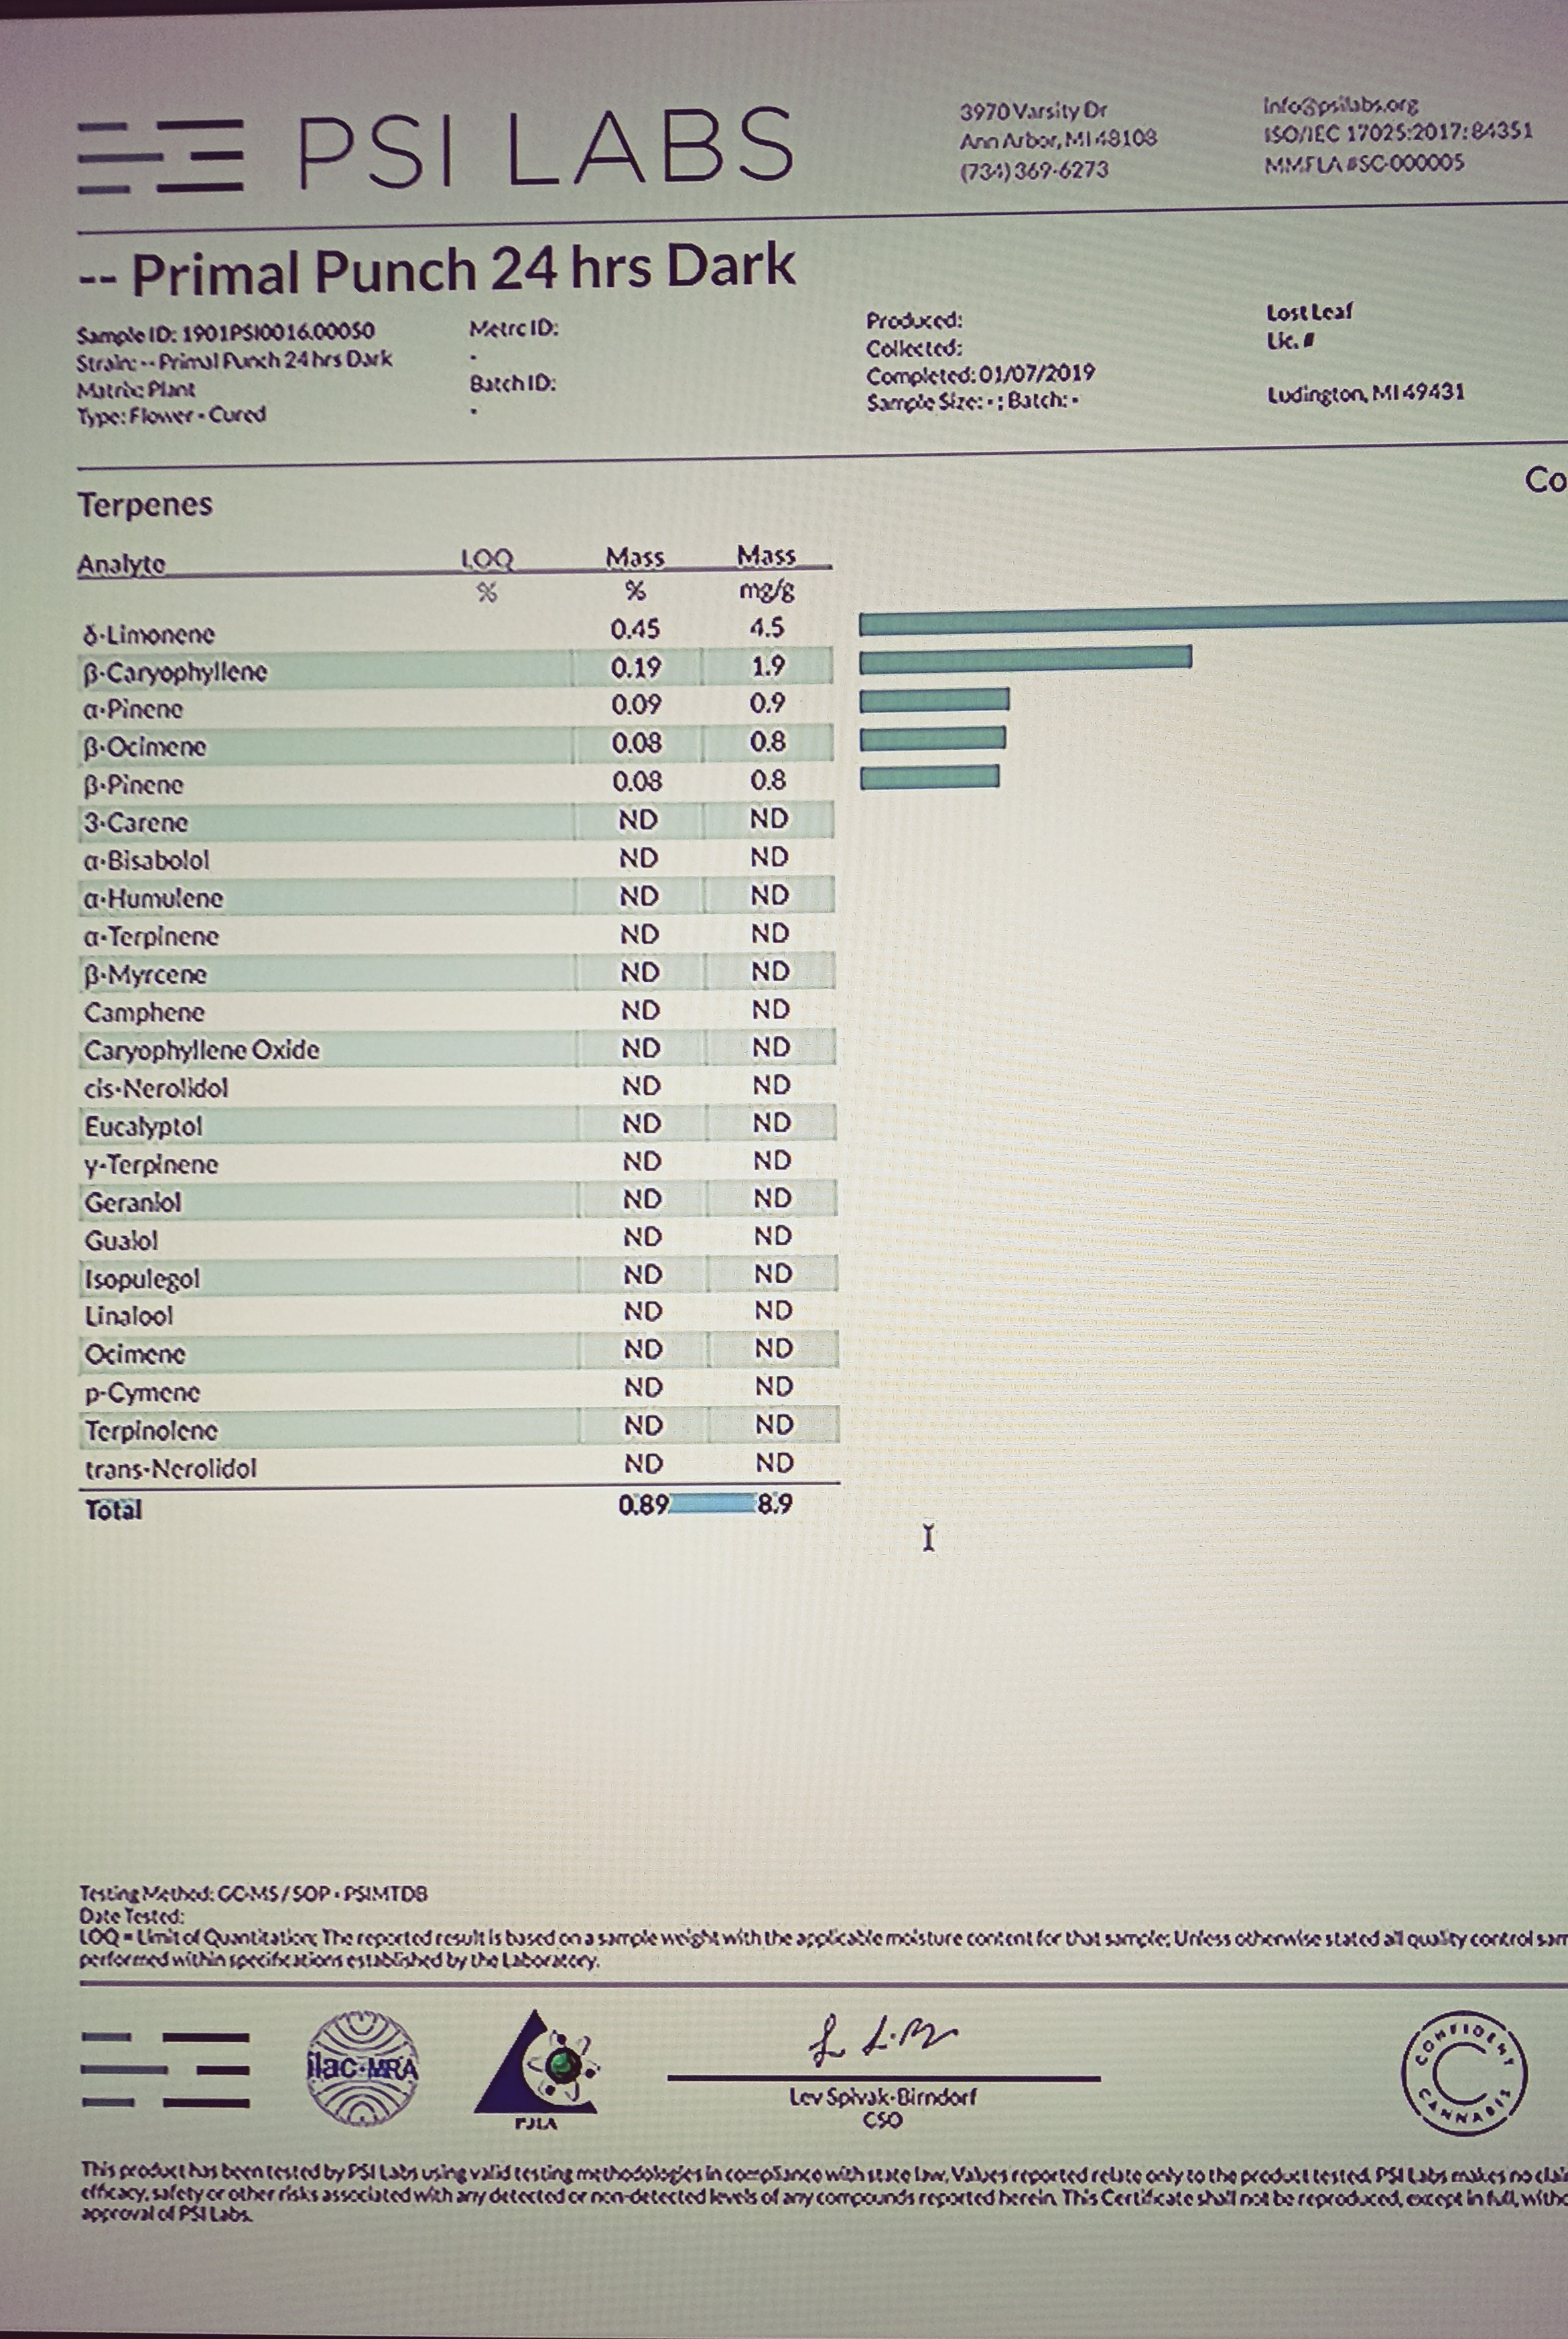Click the (734) 369-6273 phone number

tap(1034, 170)
